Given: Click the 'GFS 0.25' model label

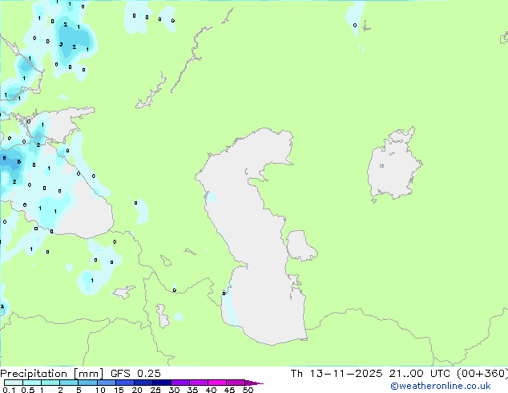Looking at the screenshot, I should [135, 374].
